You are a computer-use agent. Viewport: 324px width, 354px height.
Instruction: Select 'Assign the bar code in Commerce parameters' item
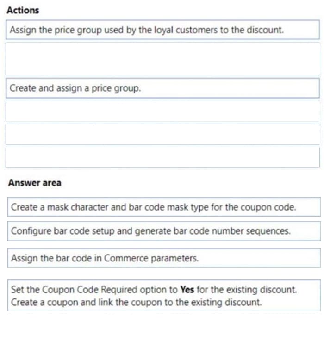pos(164,258)
